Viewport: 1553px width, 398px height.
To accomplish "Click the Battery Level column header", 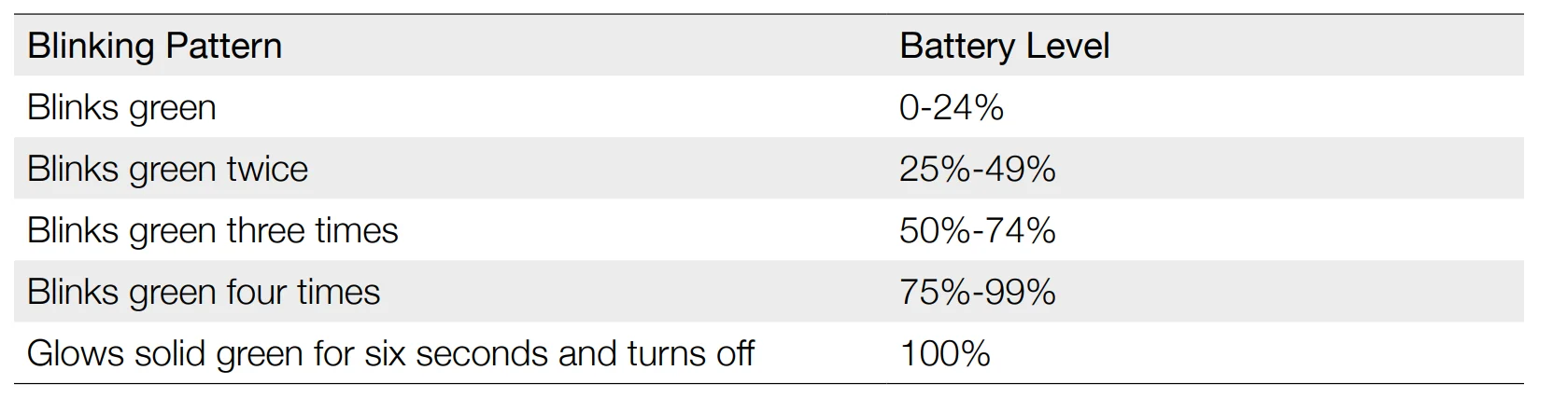I will click(x=1004, y=47).
